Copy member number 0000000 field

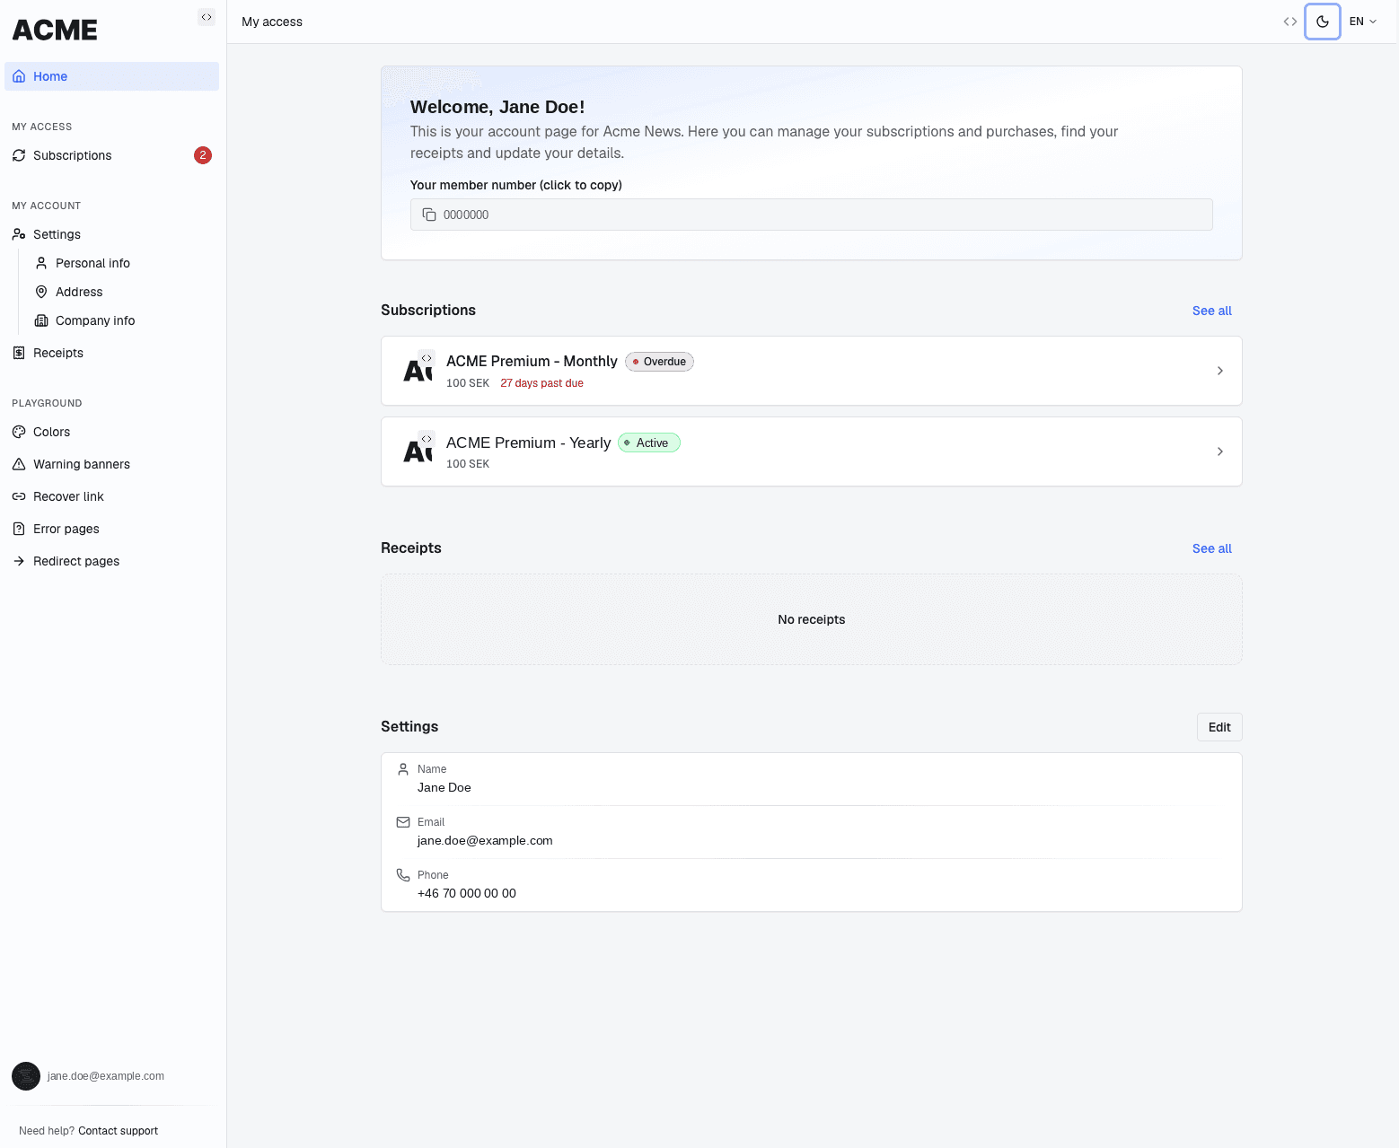coord(811,215)
